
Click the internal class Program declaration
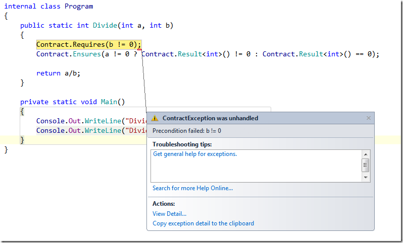tap(48, 7)
